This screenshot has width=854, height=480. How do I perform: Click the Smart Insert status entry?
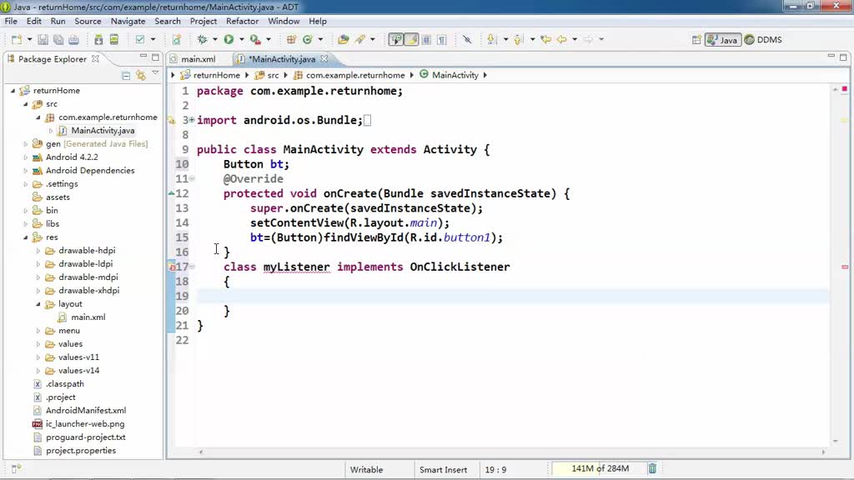[444, 470]
